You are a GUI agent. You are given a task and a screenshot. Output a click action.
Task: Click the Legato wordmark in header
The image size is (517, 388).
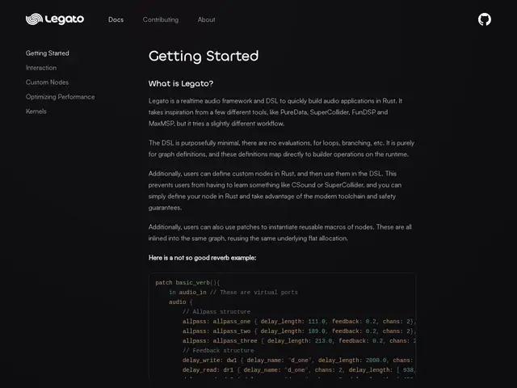pos(65,19)
